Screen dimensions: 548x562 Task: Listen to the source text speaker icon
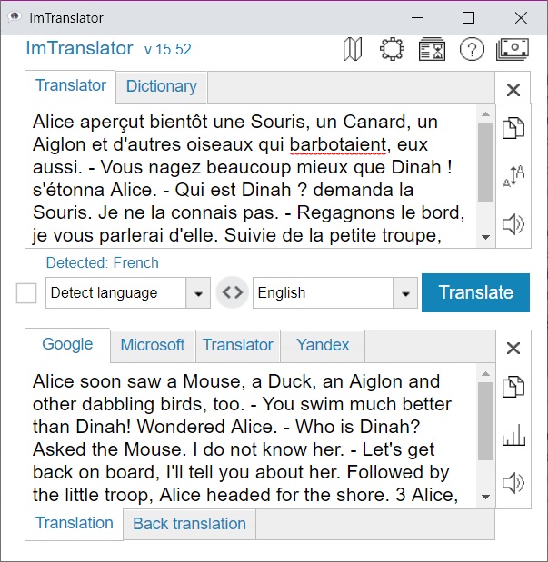(x=513, y=223)
